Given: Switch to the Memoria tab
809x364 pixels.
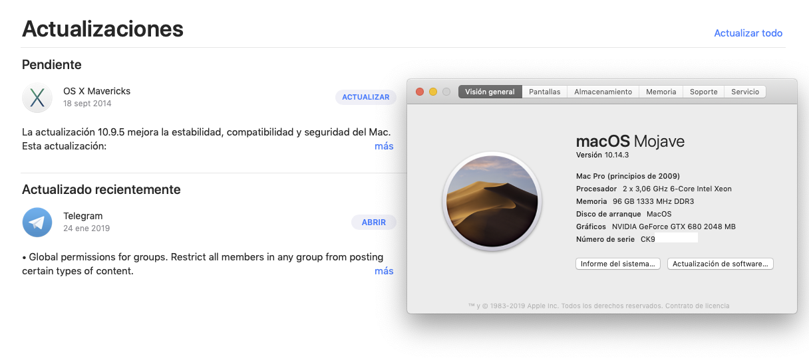Looking at the screenshot, I should pyautogui.click(x=661, y=92).
